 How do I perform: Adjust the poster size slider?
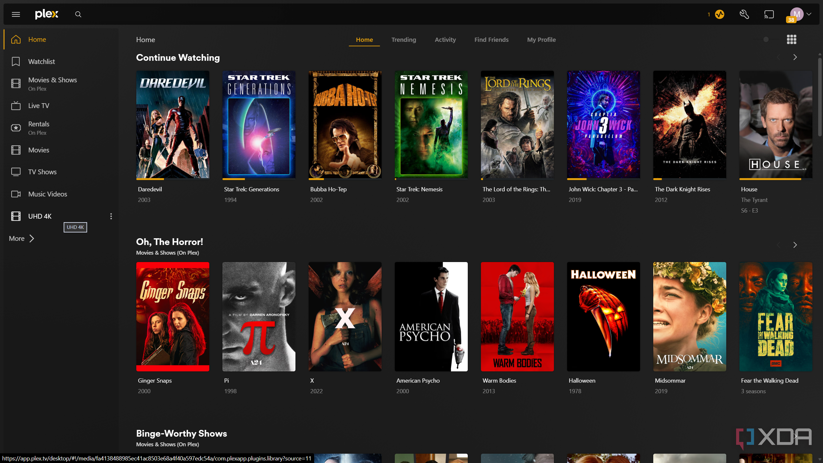pos(766,40)
